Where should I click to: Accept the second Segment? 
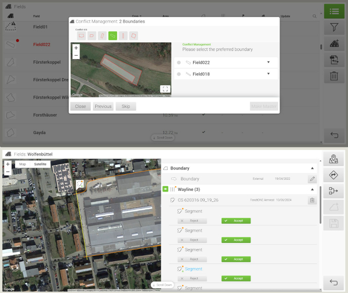[x=236, y=240]
